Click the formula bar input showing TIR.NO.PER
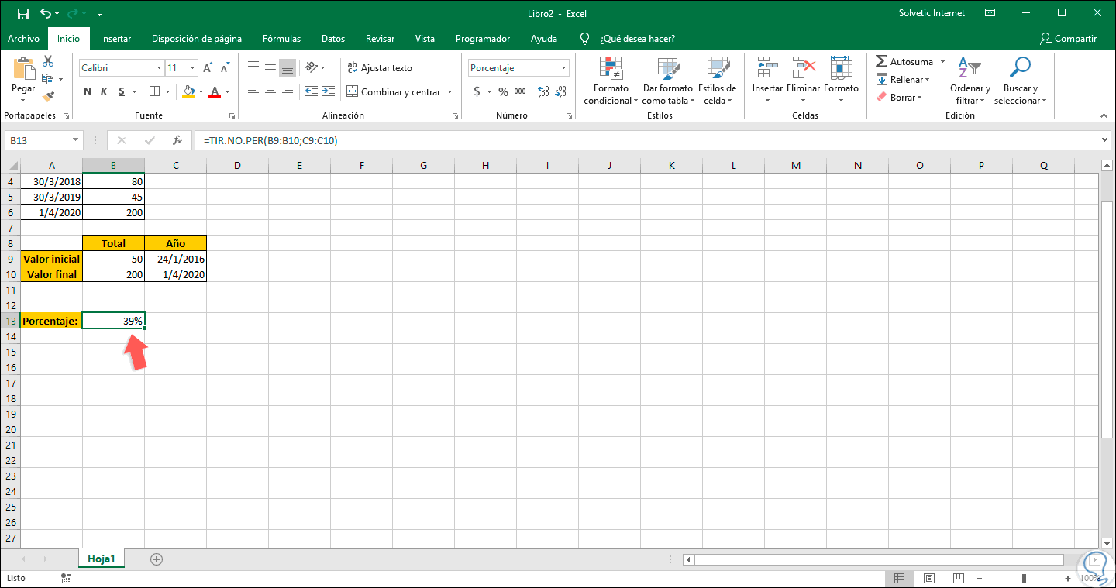 pyautogui.click(x=647, y=140)
